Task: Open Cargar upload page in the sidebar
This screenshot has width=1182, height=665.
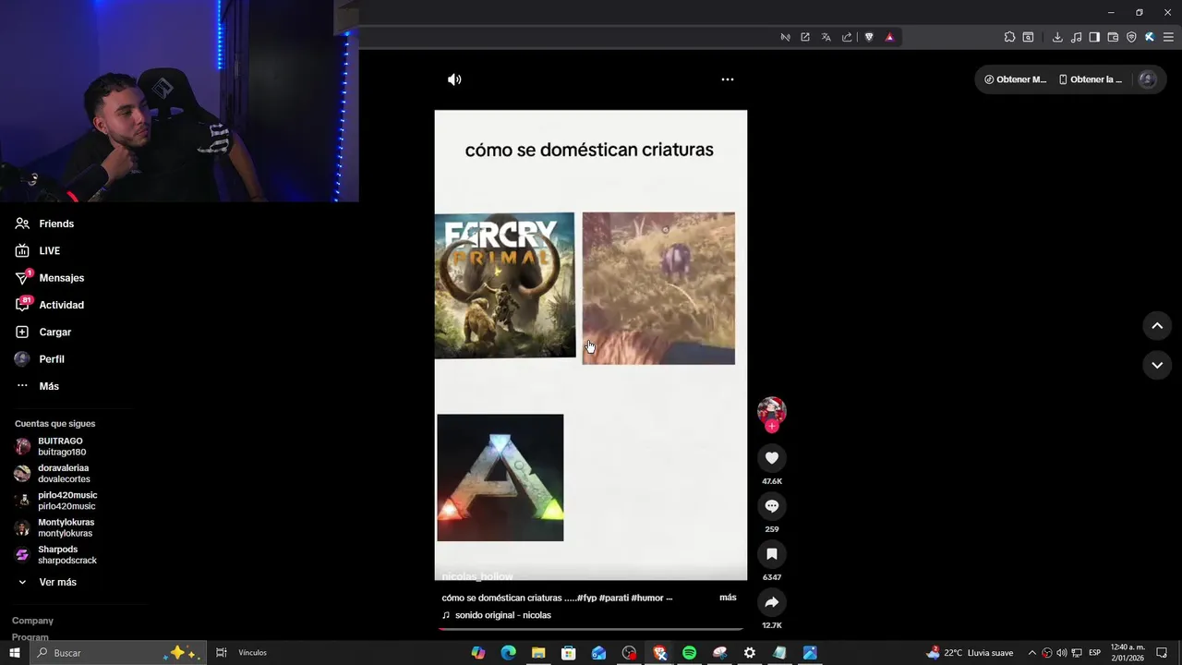Action: pos(42,332)
